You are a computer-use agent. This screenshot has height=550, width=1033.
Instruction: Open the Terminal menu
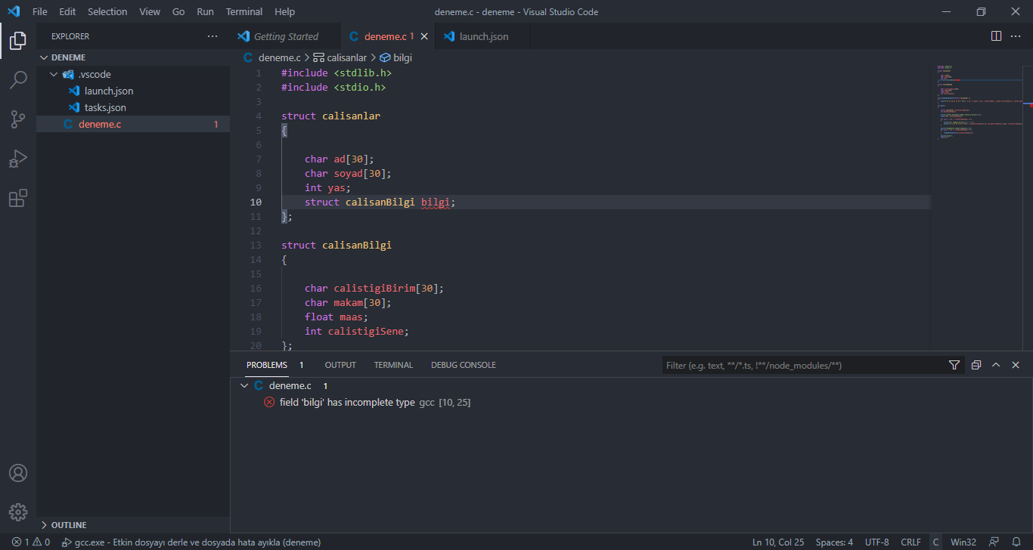point(244,11)
